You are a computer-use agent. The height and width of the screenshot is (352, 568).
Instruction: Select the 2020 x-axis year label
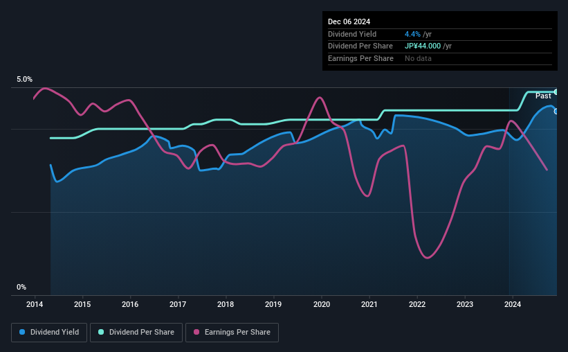tap(322, 304)
